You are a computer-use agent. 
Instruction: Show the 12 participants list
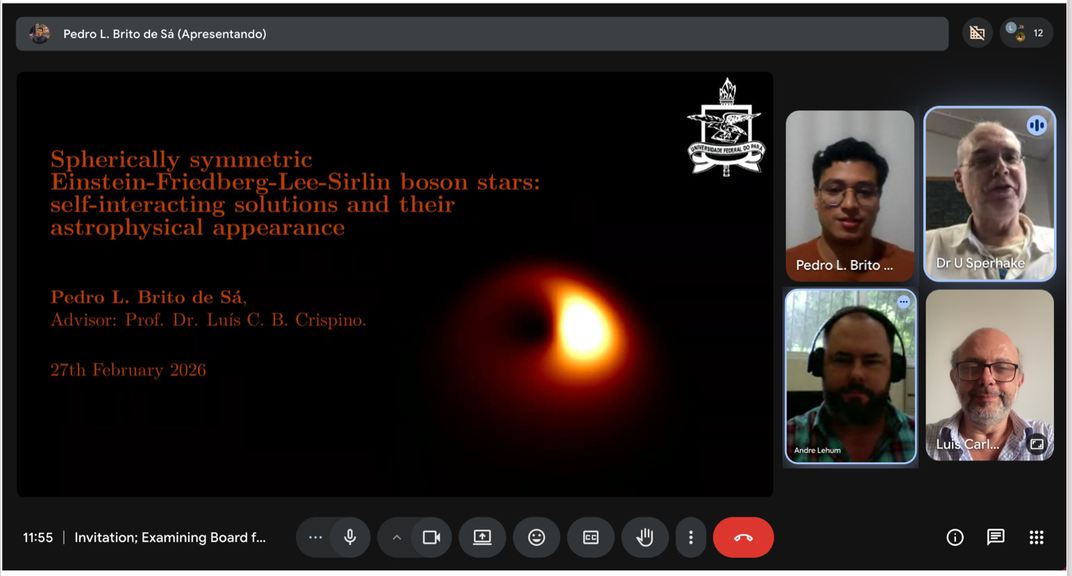click(x=1027, y=33)
